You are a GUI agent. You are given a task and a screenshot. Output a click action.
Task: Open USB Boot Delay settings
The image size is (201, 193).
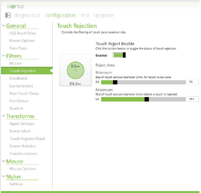pyautogui.click(x=23, y=33)
